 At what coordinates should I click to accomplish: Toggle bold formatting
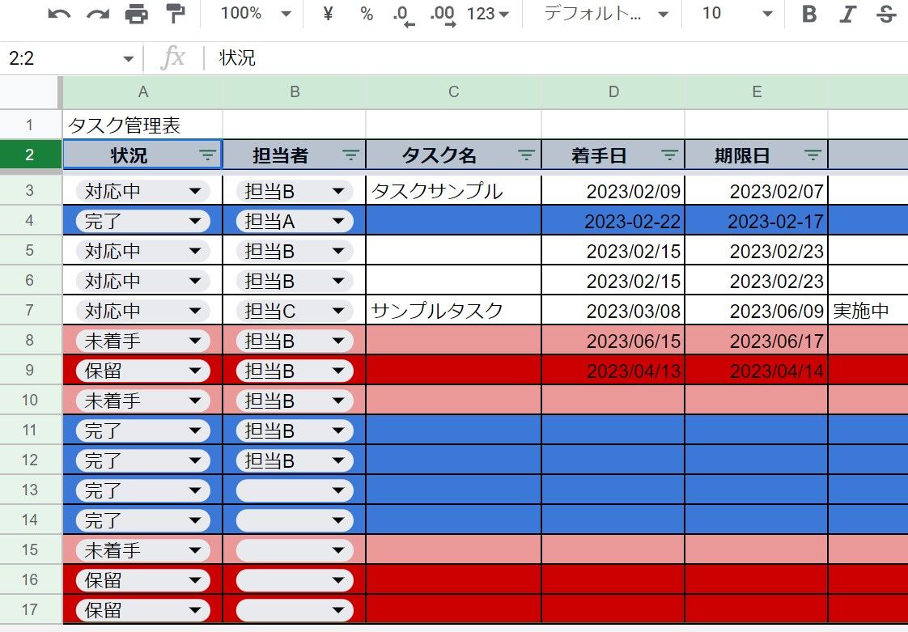809,13
